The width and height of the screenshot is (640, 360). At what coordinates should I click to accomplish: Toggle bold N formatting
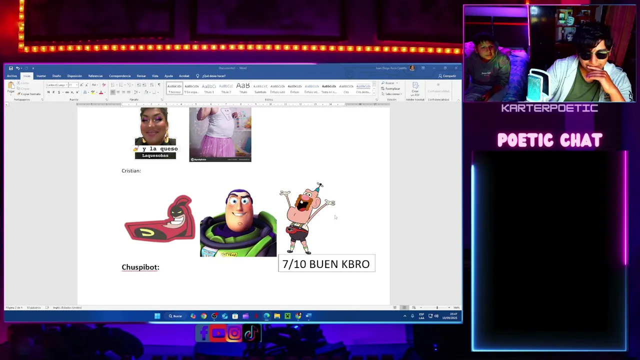tap(48, 92)
